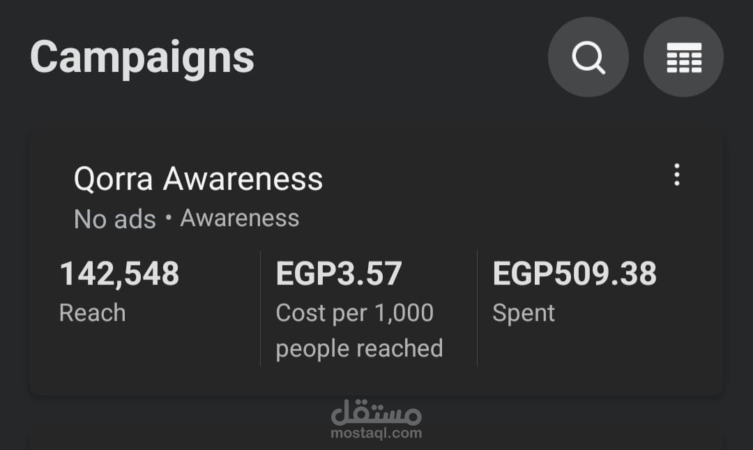The width and height of the screenshot is (753, 450).
Task: Open the Qorra Awareness campaign title
Action: pyautogui.click(x=198, y=179)
